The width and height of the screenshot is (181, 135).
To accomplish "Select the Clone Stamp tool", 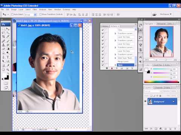I will (3, 45).
